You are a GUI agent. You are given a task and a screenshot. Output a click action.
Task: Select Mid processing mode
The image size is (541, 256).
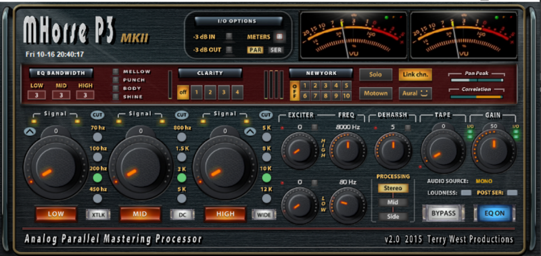pos(393,202)
